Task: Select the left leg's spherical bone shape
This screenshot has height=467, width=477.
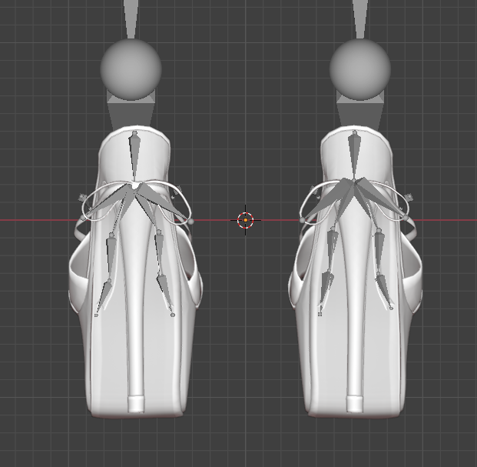Action: point(131,69)
